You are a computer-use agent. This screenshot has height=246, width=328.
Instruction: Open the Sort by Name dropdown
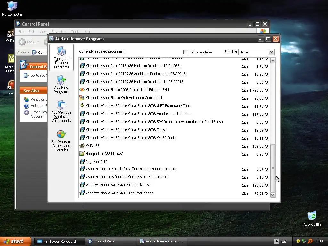(x=271, y=52)
